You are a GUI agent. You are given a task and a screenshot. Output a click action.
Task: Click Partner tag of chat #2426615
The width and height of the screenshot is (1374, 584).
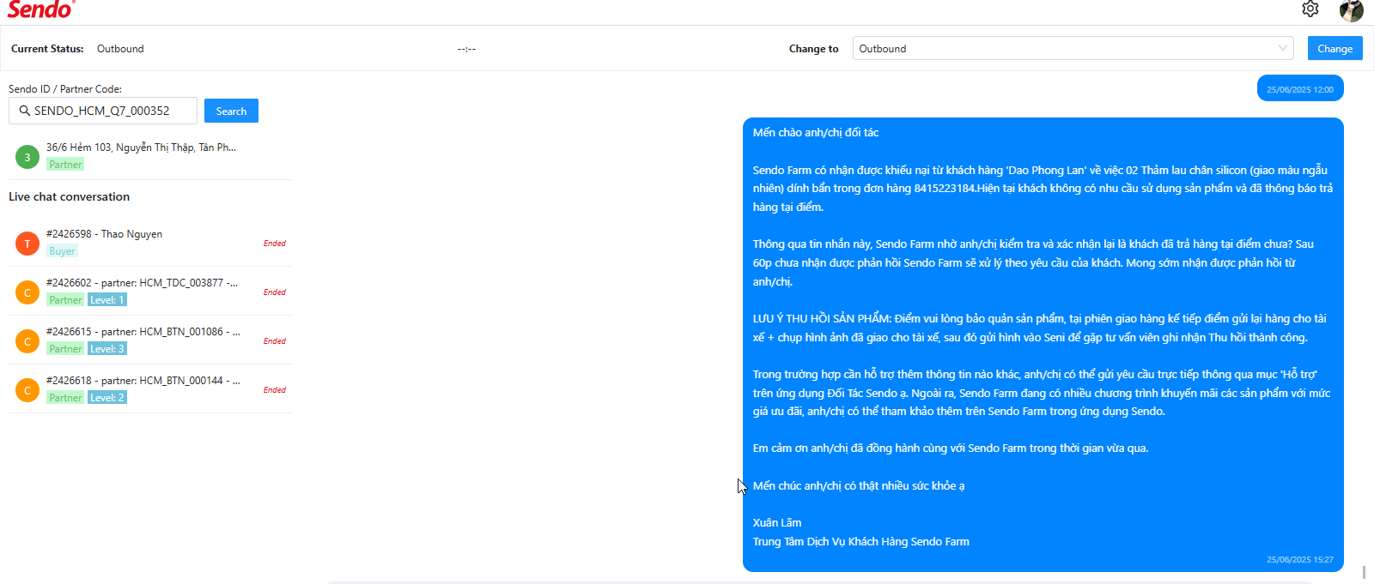65,349
